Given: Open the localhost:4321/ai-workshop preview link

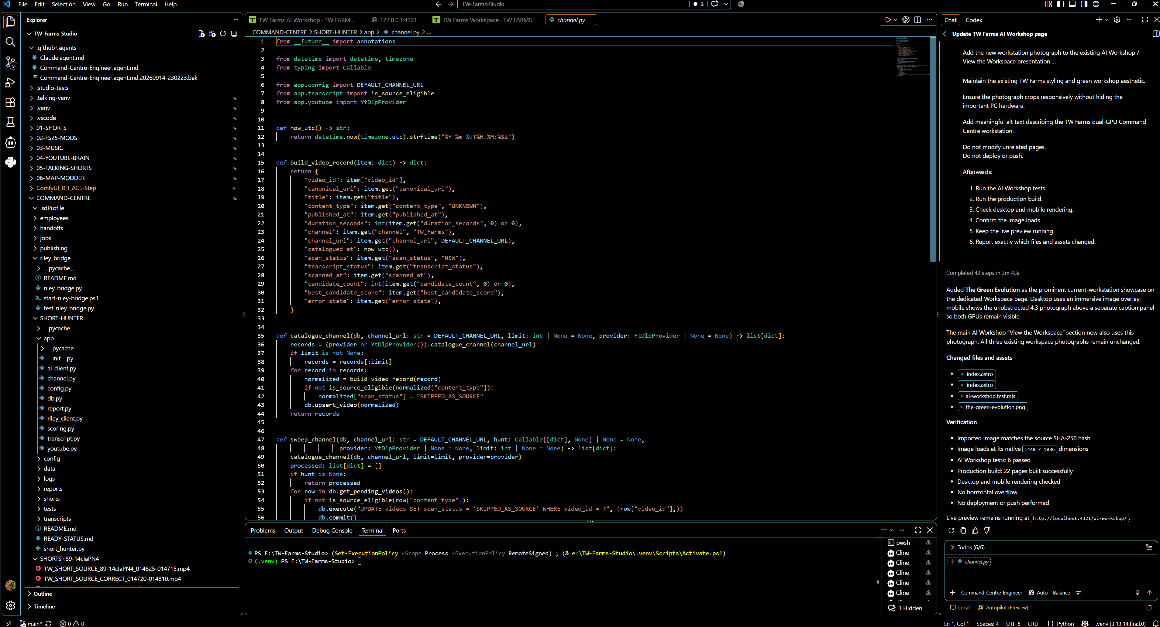Looking at the screenshot, I should tap(1079, 518).
